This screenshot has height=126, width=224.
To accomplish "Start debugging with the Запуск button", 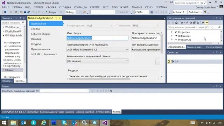I will coord(51,12).
